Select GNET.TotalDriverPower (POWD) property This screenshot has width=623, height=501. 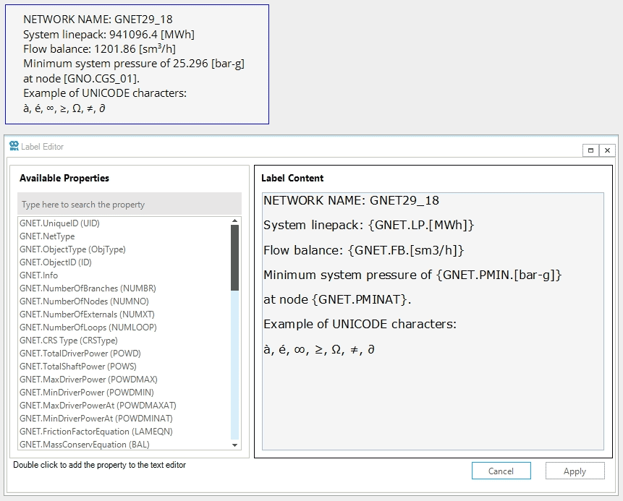point(80,354)
